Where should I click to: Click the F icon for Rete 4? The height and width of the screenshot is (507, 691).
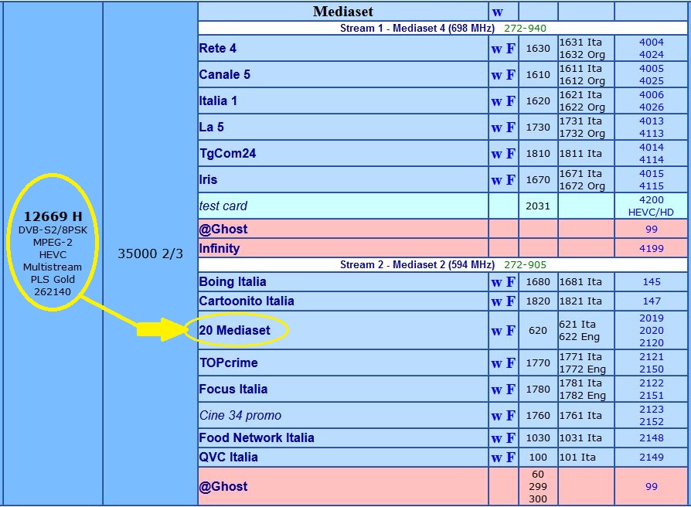510,49
